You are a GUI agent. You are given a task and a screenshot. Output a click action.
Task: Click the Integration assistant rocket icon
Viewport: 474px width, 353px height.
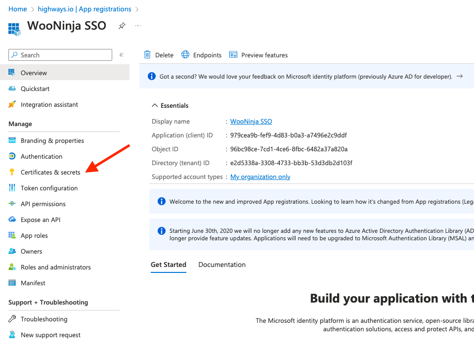click(x=12, y=104)
